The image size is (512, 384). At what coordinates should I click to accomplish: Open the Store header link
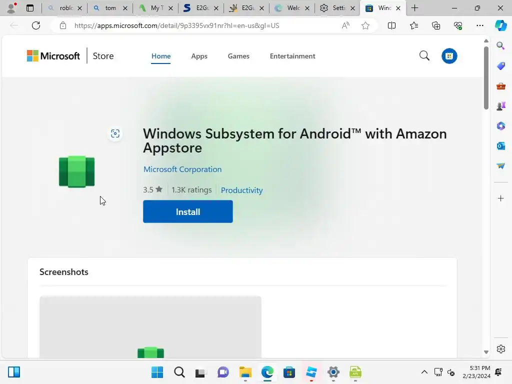tap(103, 56)
